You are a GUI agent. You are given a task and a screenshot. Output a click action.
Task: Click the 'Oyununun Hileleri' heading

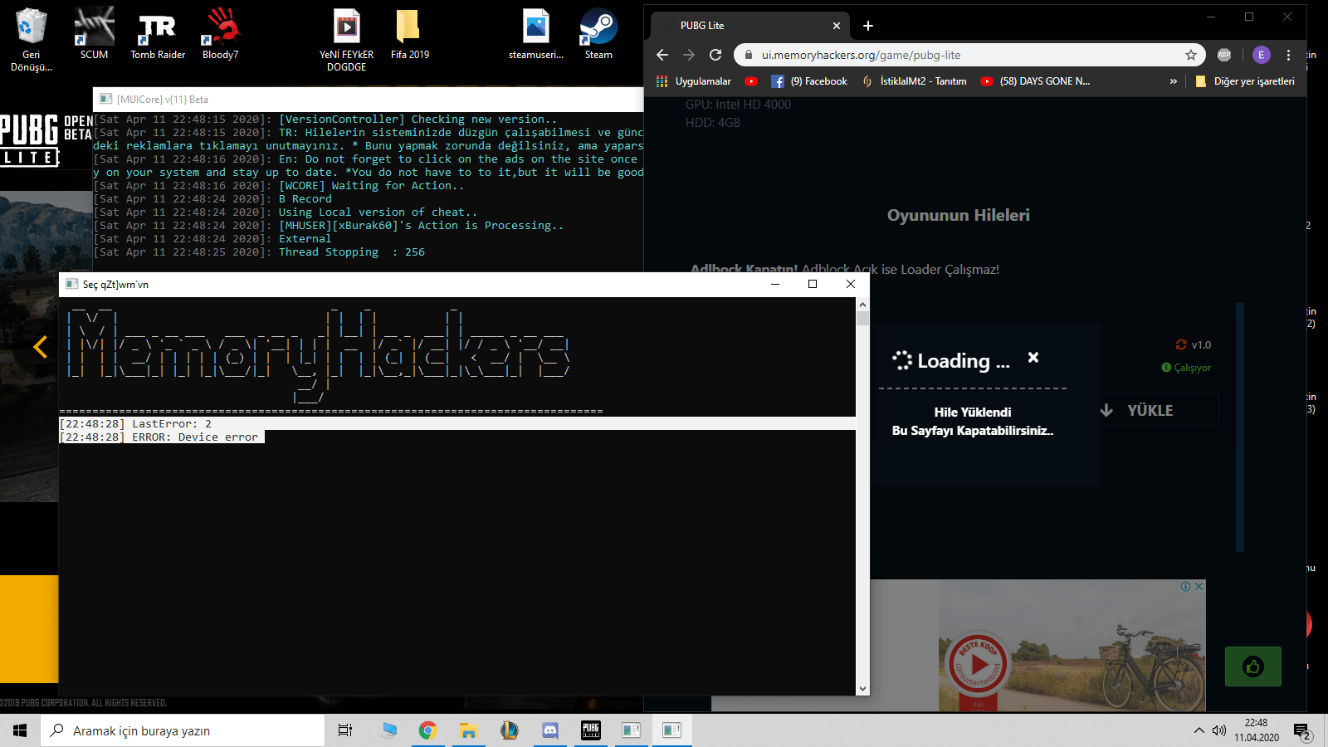click(x=959, y=216)
